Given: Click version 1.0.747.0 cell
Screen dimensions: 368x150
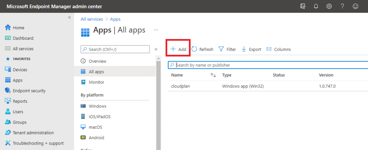Looking at the screenshot, I should (327, 86).
